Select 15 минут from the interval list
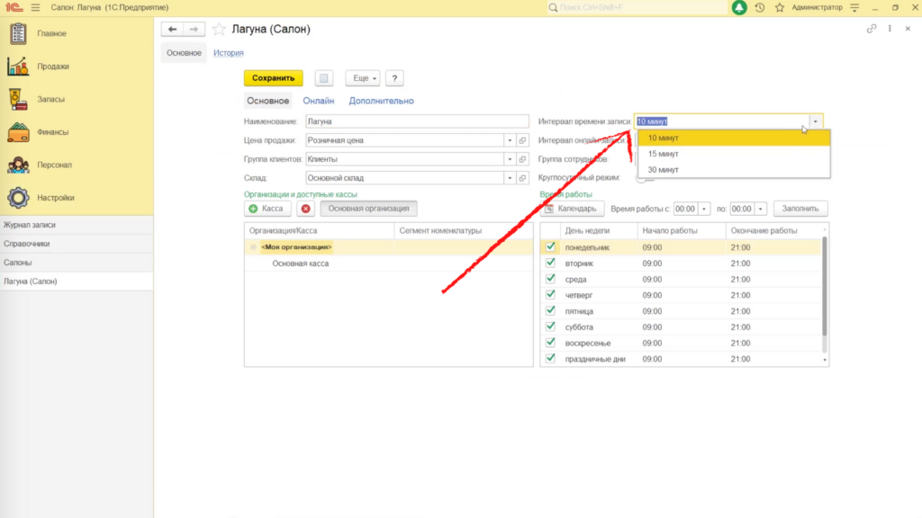 [x=735, y=154]
